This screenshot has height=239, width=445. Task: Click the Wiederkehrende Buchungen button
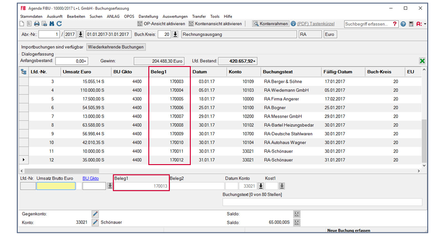pos(116,47)
